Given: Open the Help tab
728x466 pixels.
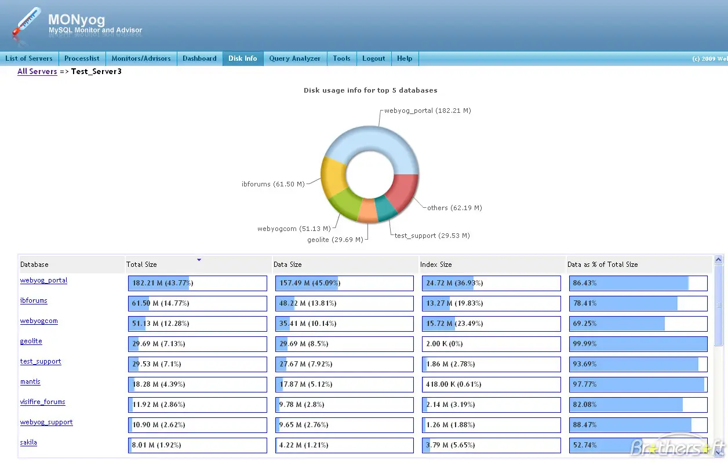Looking at the screenshot, I should [405, 58].
